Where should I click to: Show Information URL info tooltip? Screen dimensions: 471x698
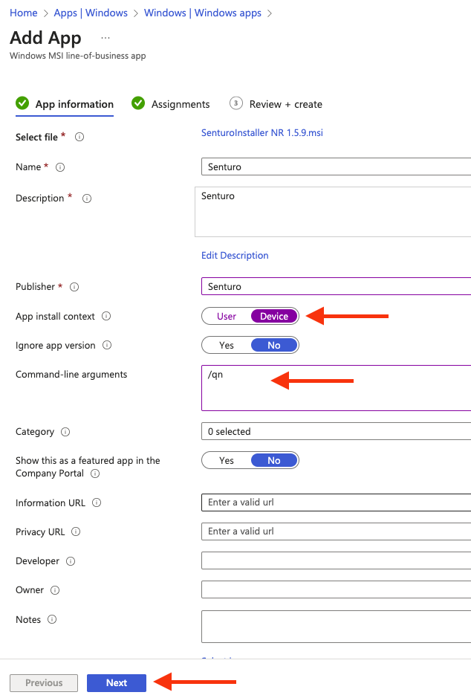pos(97,503)
